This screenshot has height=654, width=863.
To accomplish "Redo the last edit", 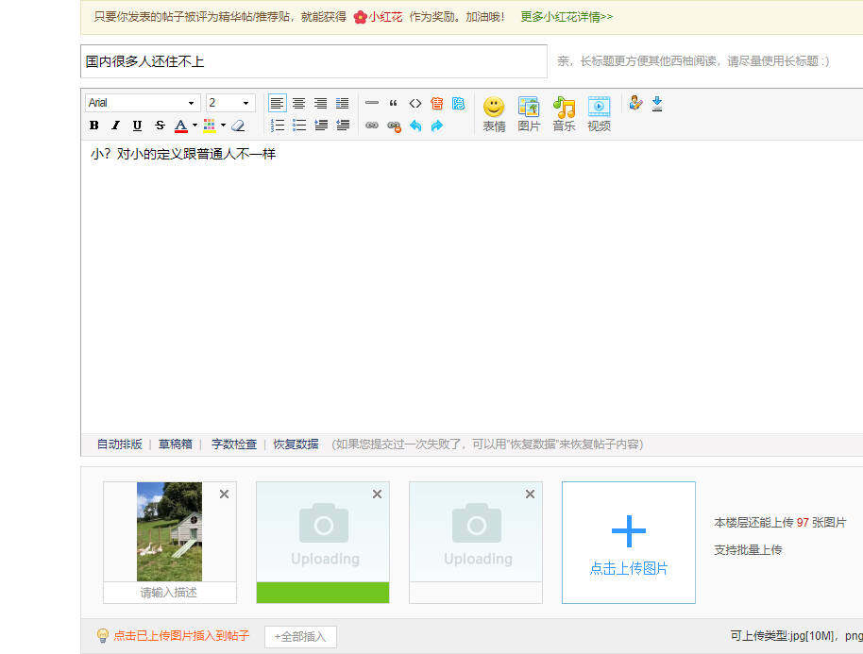I will (x=437, y=126).
